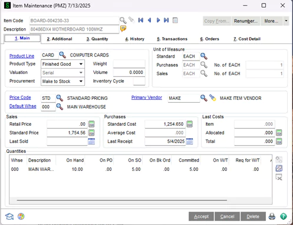The height and width of the screenshot is (225, 293).
Task: Expand the Product Type dropdown
Action: (x=81, y=64)
